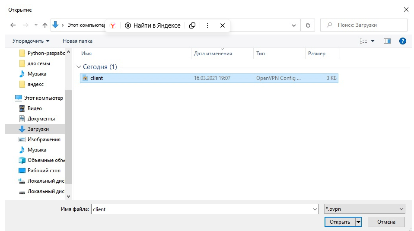Viewport: 414px width, 231px height.
Task: Open the three-dots menu in Yandex popup
Action: pyautogui.click(x=207, y=25)
